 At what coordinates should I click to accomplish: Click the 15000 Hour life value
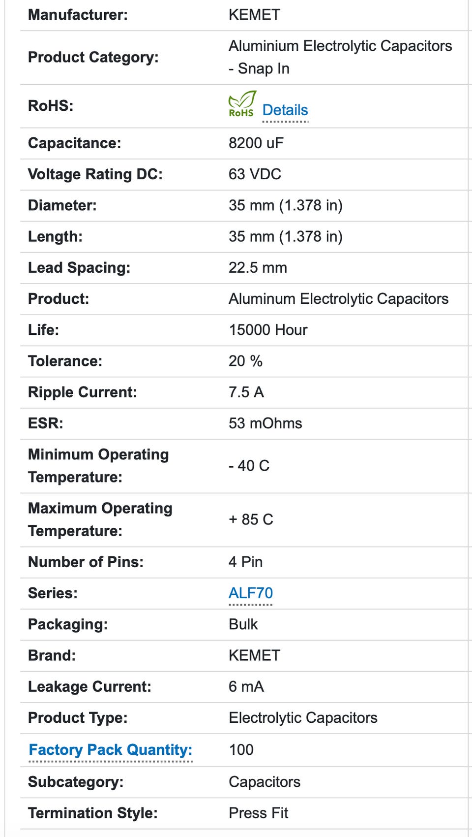click(268, 330)
